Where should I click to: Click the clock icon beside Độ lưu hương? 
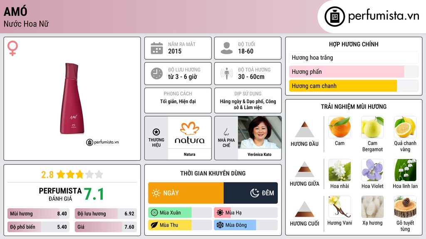[x=157, y=73]
